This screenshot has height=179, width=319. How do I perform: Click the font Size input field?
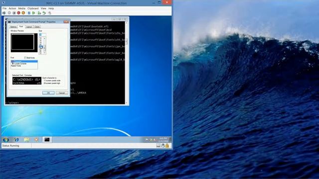[42, 34]
